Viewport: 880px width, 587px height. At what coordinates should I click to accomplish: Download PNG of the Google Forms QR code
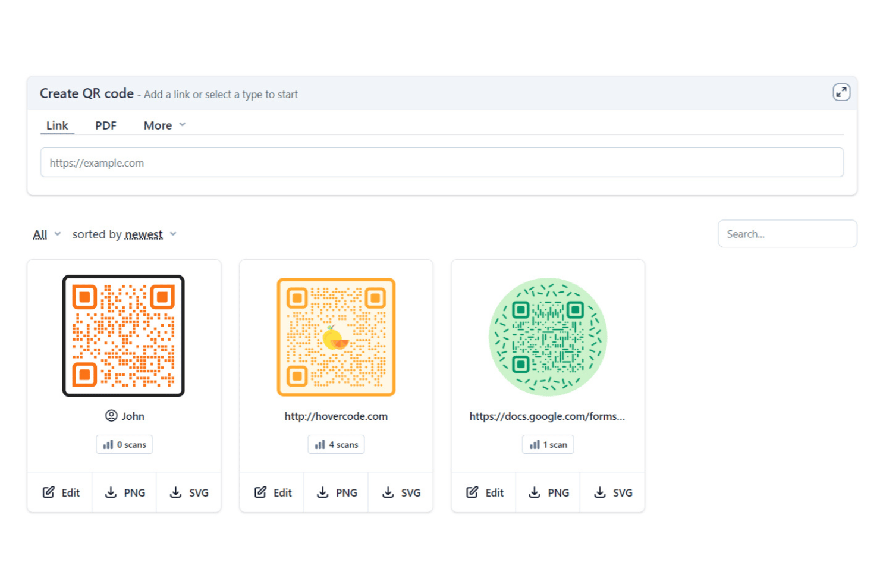coord(548,492)
